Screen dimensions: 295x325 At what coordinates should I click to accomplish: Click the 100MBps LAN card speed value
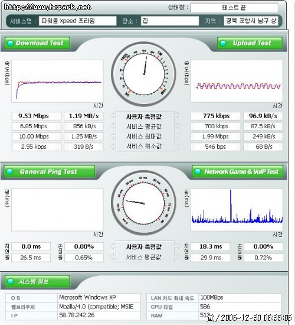click(x=212, y=297)
